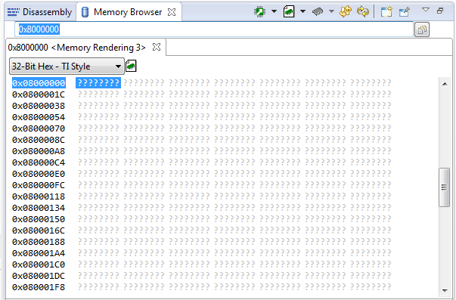Open the 32-Bit Hex - TI Style dropdown

pos(67,66)
